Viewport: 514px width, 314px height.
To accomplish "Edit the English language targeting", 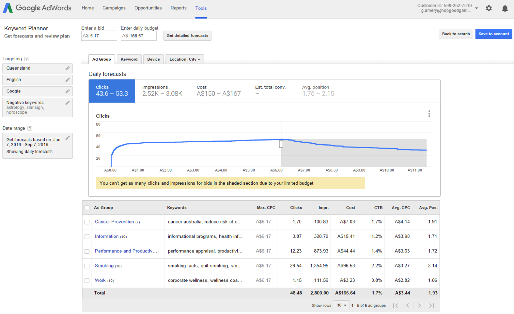I will (x=68, y=80).
